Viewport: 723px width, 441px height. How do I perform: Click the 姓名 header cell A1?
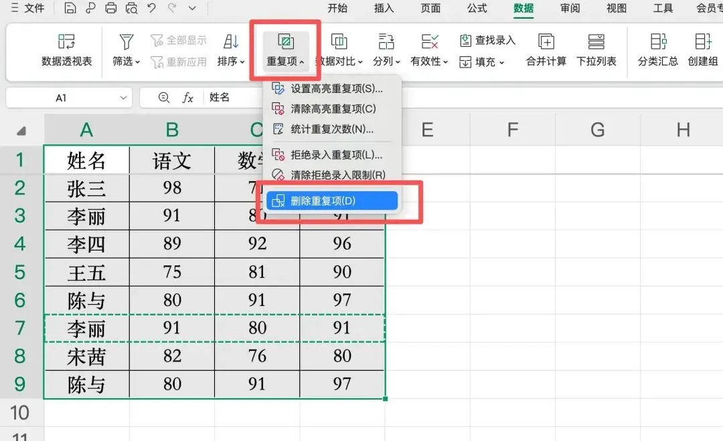tap(86, 160)
